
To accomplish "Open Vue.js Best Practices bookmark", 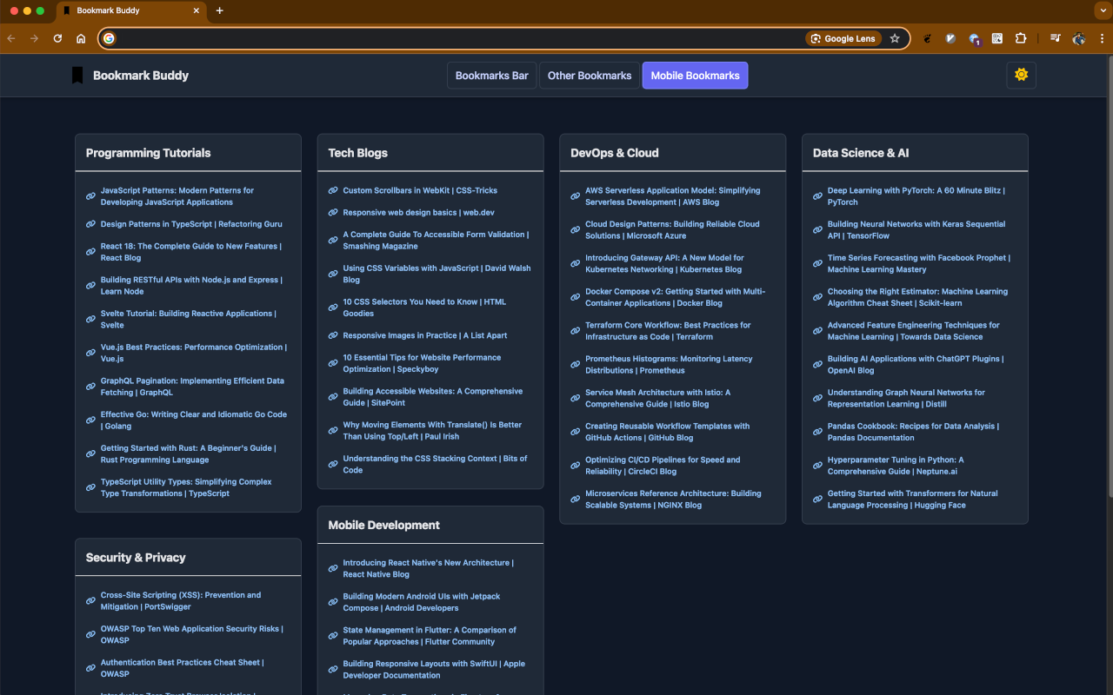I will click(193, 353).
